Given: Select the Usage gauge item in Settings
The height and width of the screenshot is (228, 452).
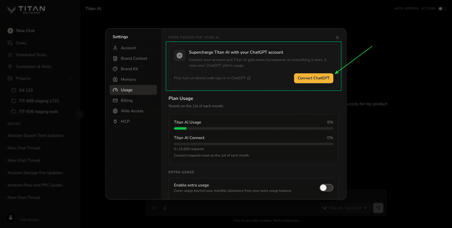Looking at the screenshot, I should (x=133, y=90).
